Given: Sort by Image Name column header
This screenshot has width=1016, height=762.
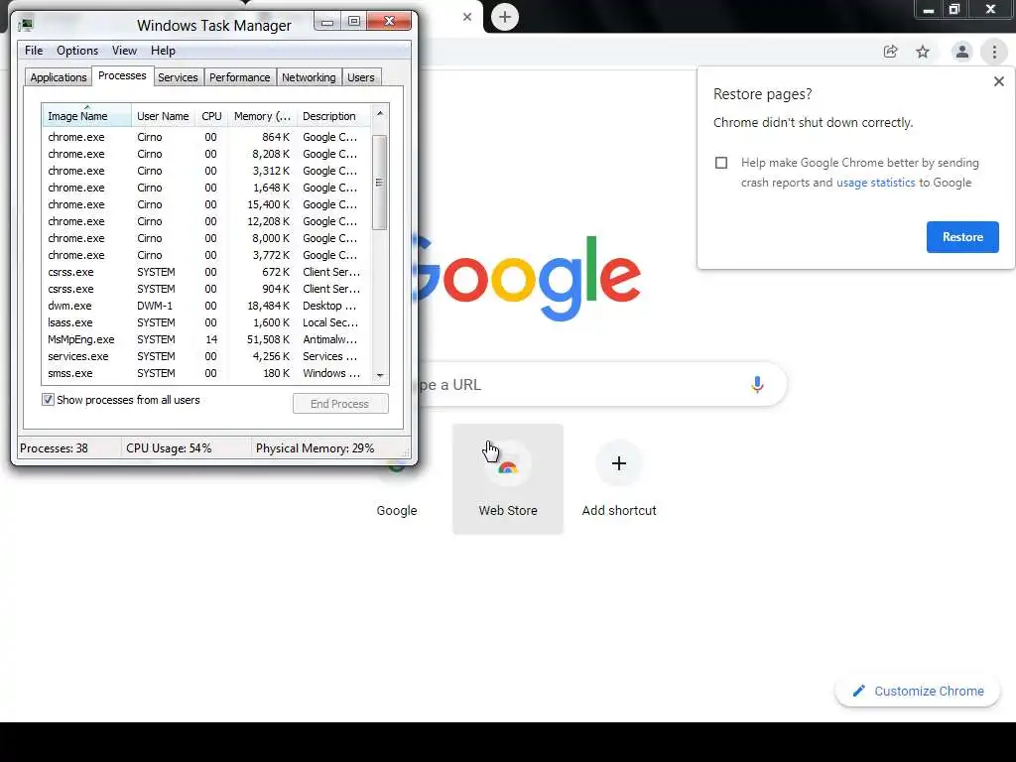Looking at the screenshot, I should pos(86,116).
